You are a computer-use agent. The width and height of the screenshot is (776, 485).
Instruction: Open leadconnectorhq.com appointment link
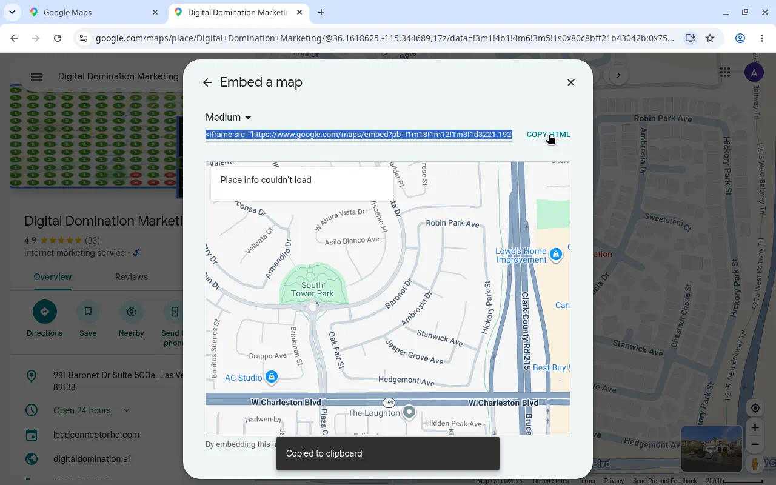96,435
